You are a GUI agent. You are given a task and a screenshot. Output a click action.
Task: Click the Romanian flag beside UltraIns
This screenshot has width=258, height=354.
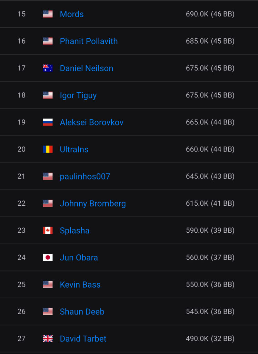(x=48, y=149)
